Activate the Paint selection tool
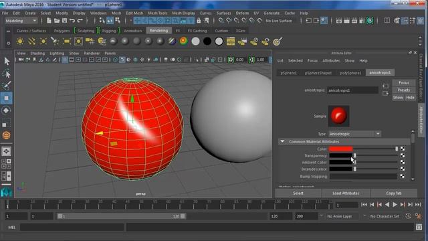Screen dimensions: 428x241 point(7,86)
